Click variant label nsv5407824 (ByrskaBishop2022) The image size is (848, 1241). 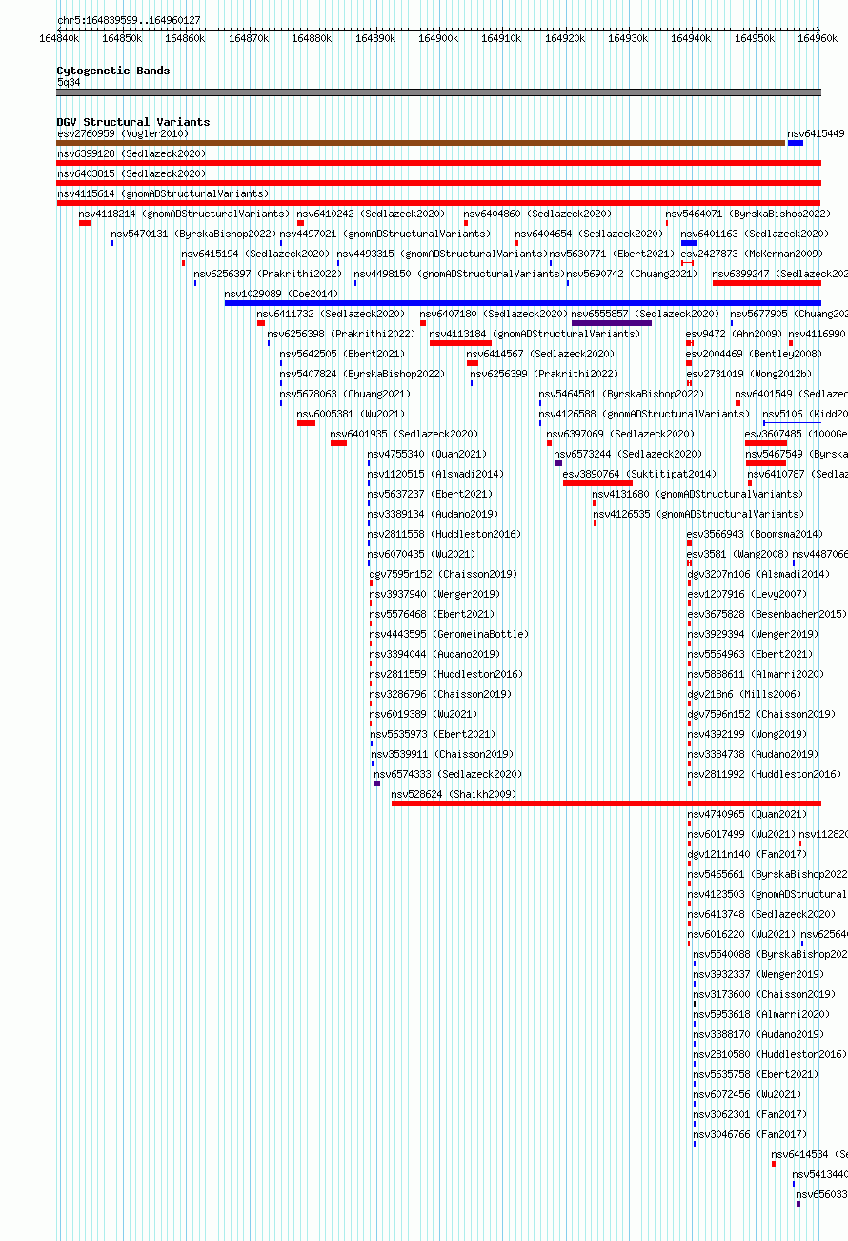coord(362,374)
